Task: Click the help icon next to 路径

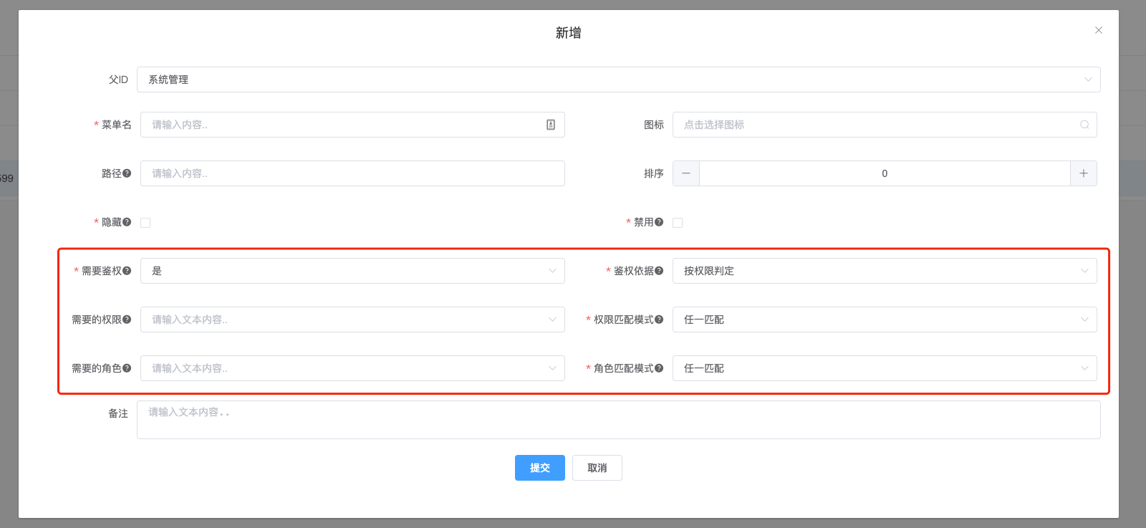Action: pos(127,173)
